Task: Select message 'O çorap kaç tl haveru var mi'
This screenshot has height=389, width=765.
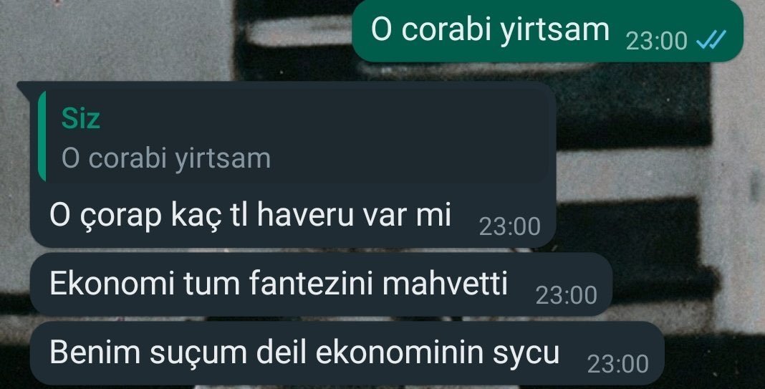Action: 250,215
